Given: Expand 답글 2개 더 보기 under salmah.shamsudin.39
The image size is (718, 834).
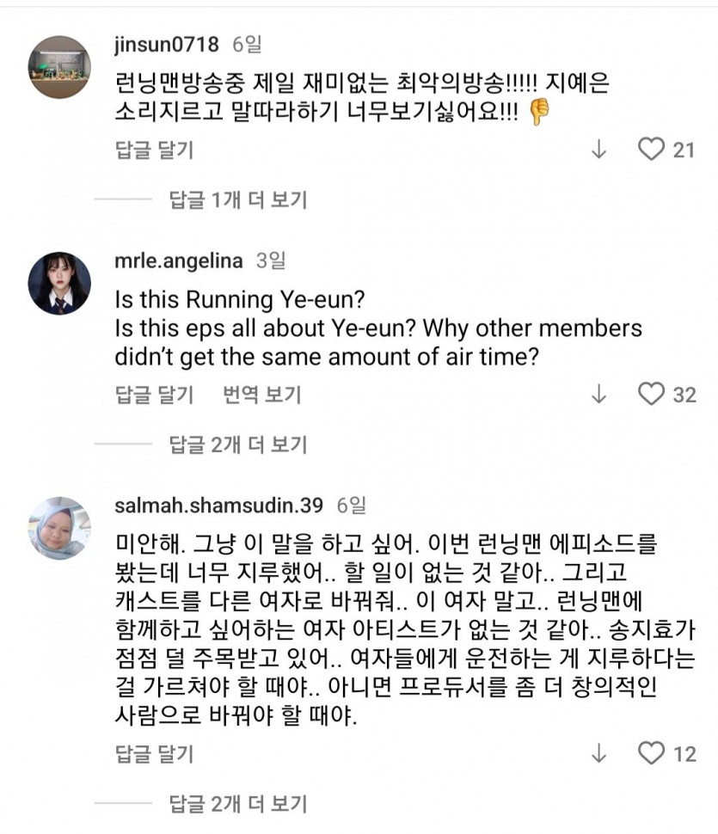Looking at the screenshot, I should click(237, 804).
